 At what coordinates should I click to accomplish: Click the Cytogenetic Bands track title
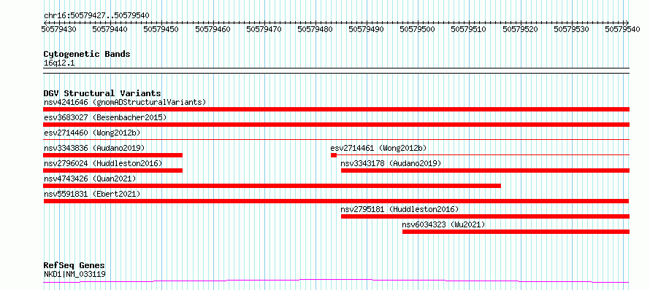(x=87, y=54)
